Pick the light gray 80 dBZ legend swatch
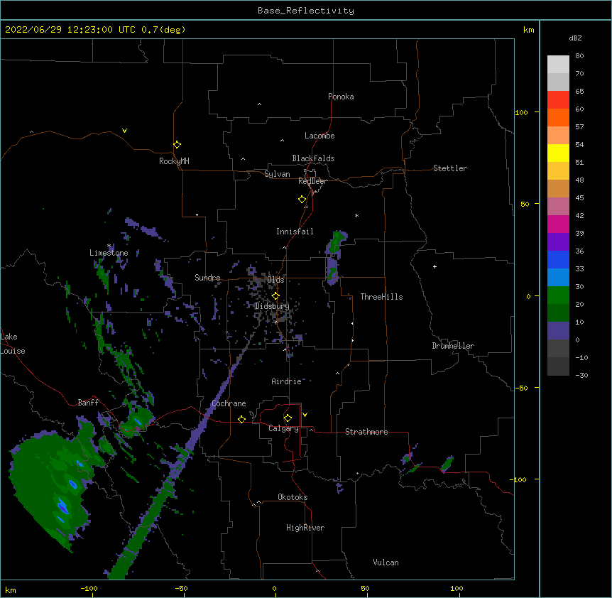Image resolution: width=612 pixels, height=598 pixels. tap(558, 65)
